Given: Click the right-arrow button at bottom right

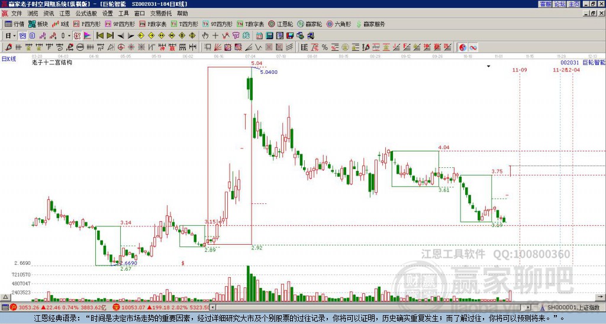Looking at the screenshot, I should (601, 297).
